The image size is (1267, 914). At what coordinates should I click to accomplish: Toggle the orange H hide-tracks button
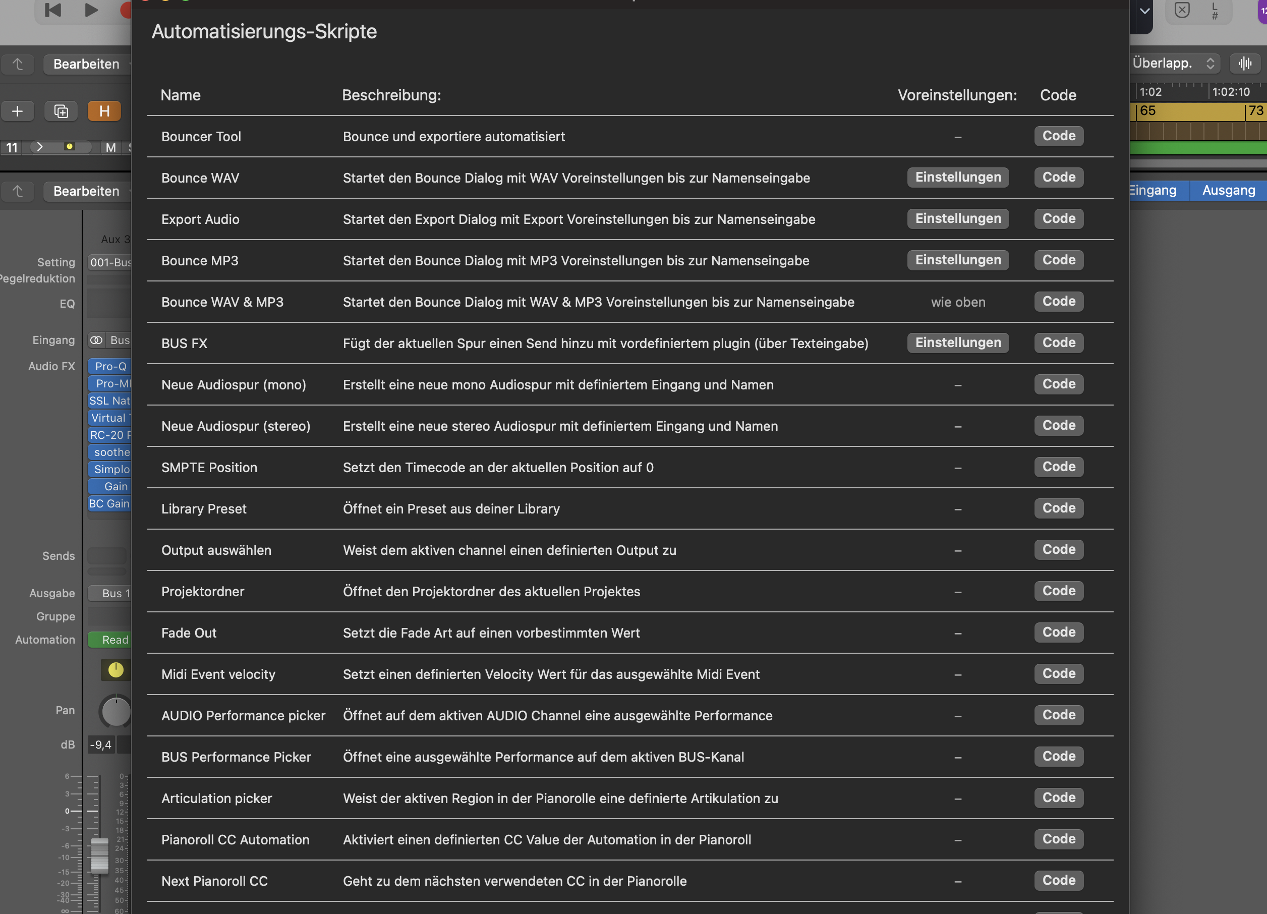pos(104,111)
